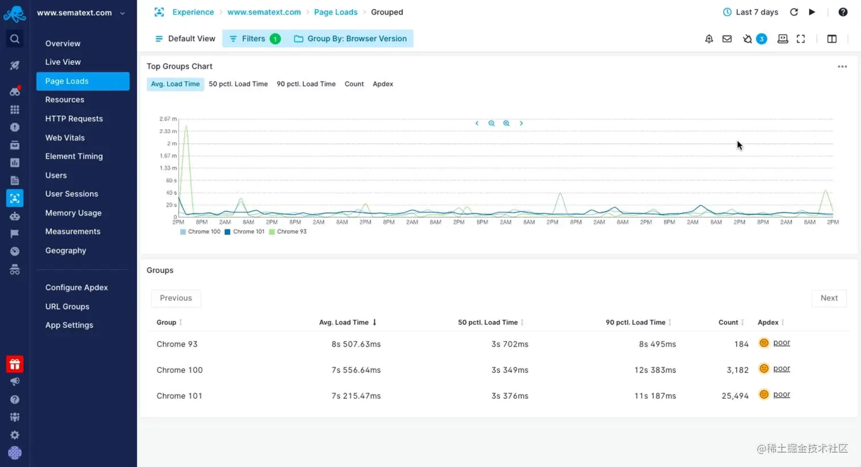
Task: Toggle Chrome 100 legend series
Action: 200,232
